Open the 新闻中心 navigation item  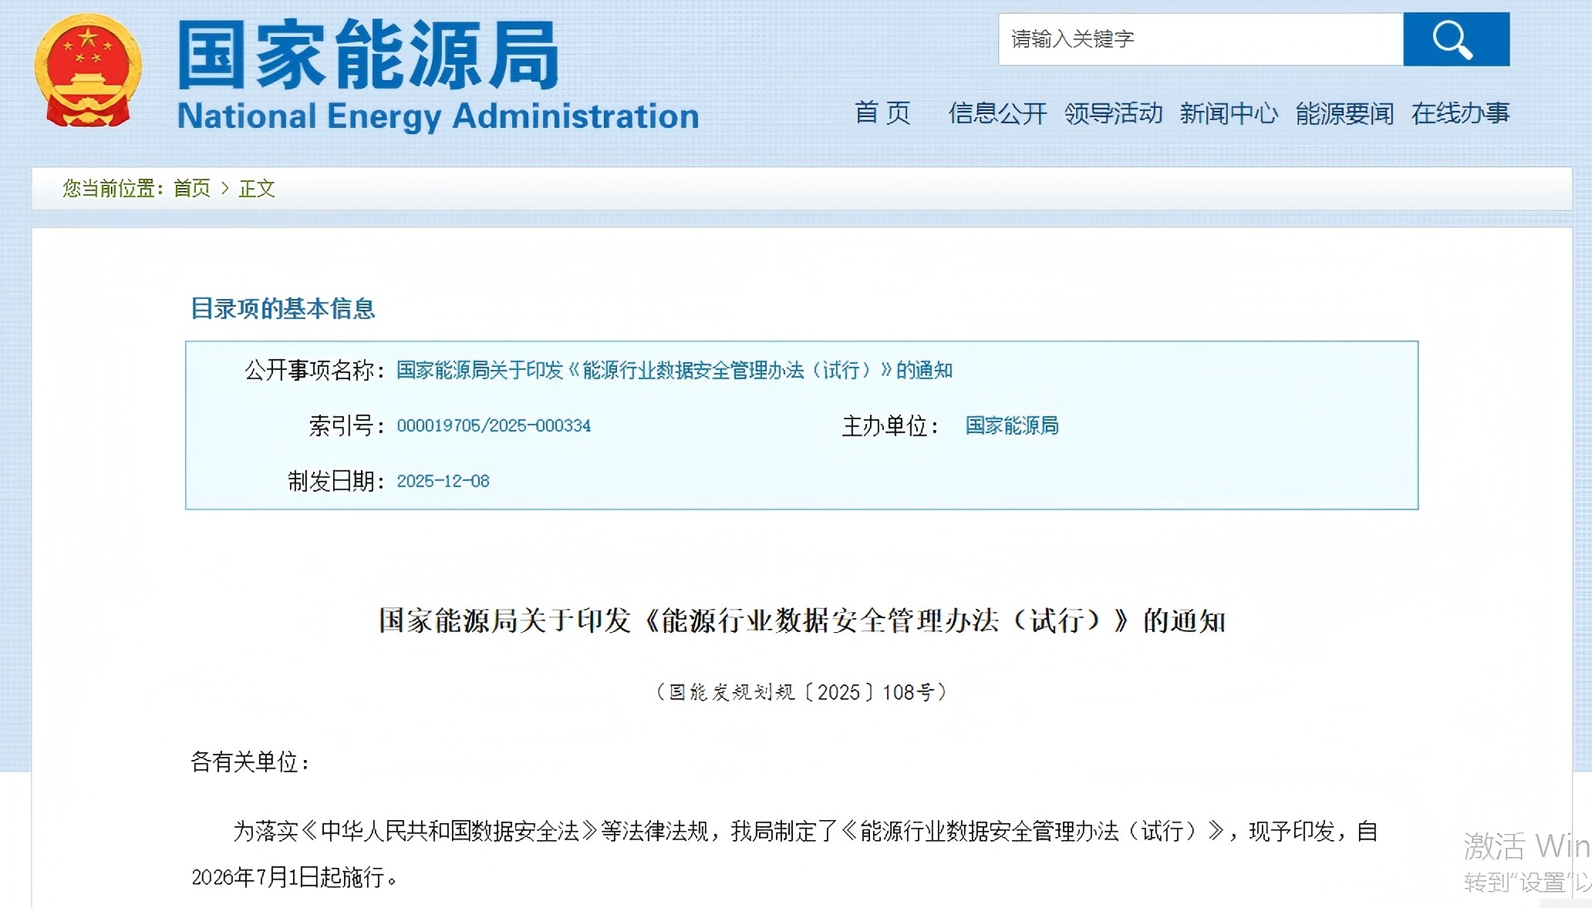point(1229,113)
